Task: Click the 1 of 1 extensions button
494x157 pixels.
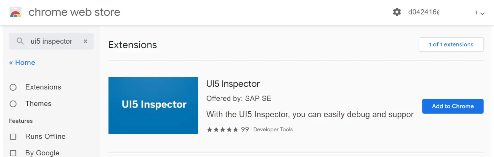Action: (x=451, y=45)
